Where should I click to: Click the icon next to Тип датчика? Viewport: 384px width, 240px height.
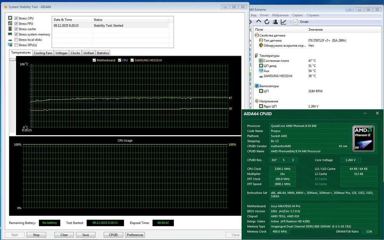261,40
